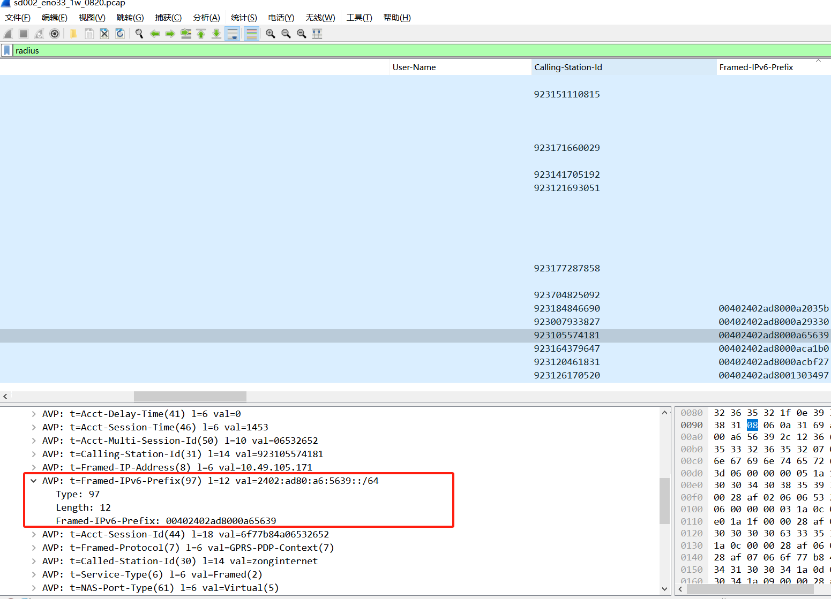Click the packet list horizontal scrollbar thumb
Screen dimensions: 831x599
190,396
